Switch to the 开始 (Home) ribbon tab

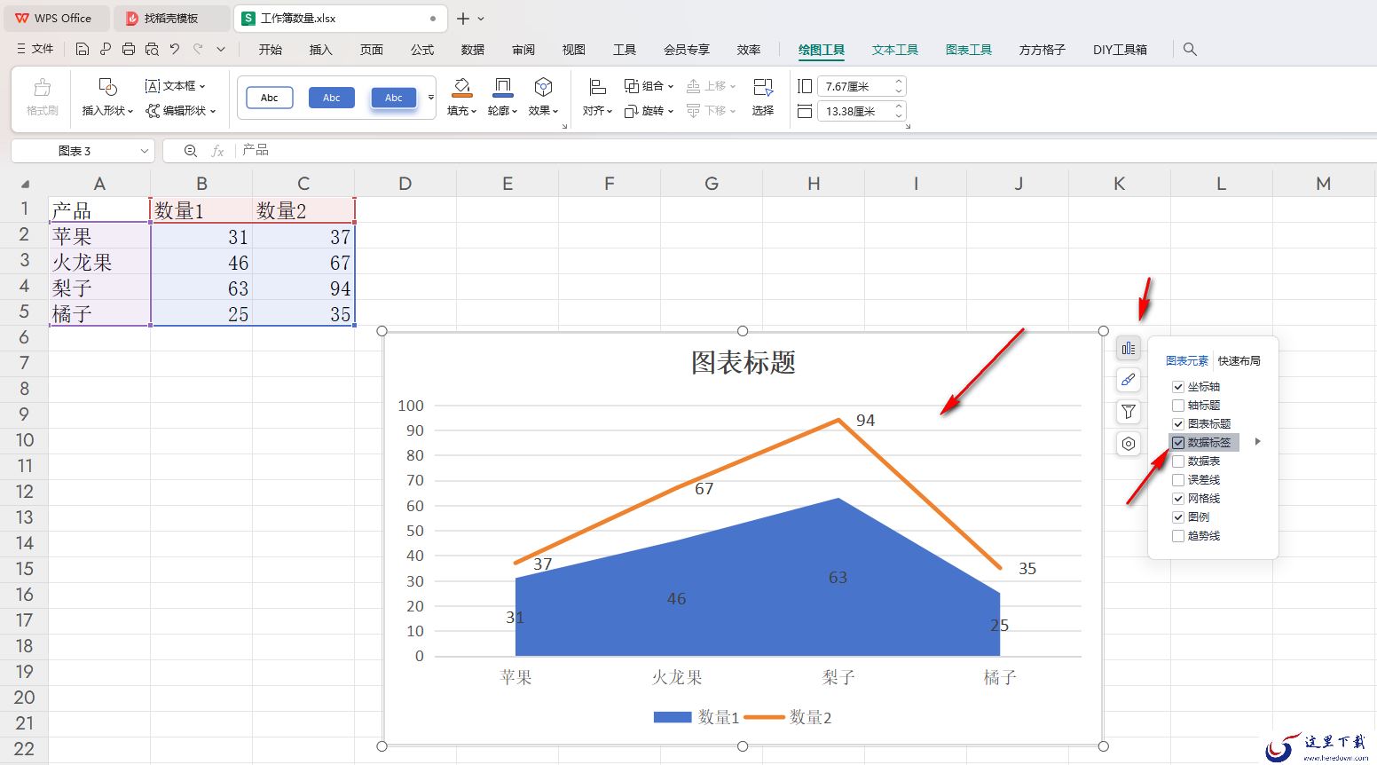tap(271, 50)
